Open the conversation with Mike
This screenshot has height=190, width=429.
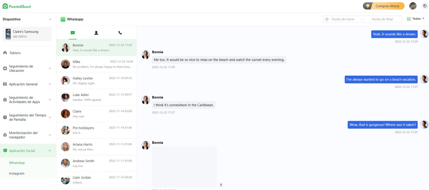tap(96, 64)
